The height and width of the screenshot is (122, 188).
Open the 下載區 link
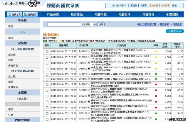(143, 6)
